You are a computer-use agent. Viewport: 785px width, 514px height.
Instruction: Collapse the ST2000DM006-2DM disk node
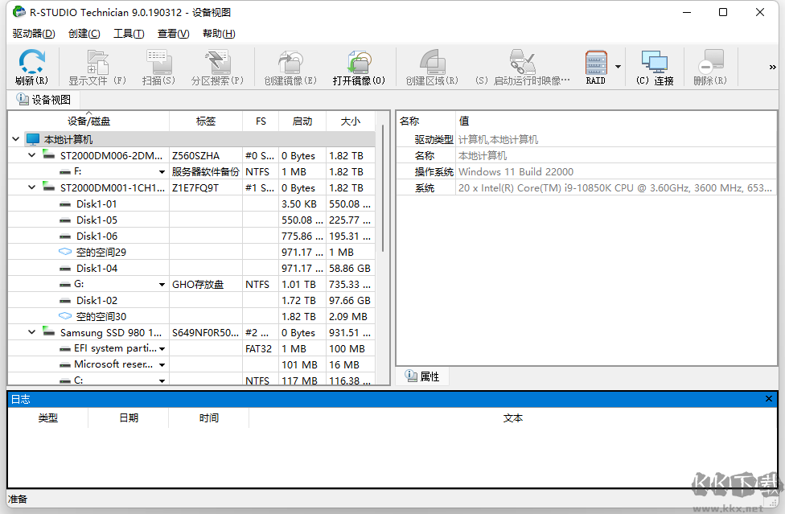(x=32, y=155)
